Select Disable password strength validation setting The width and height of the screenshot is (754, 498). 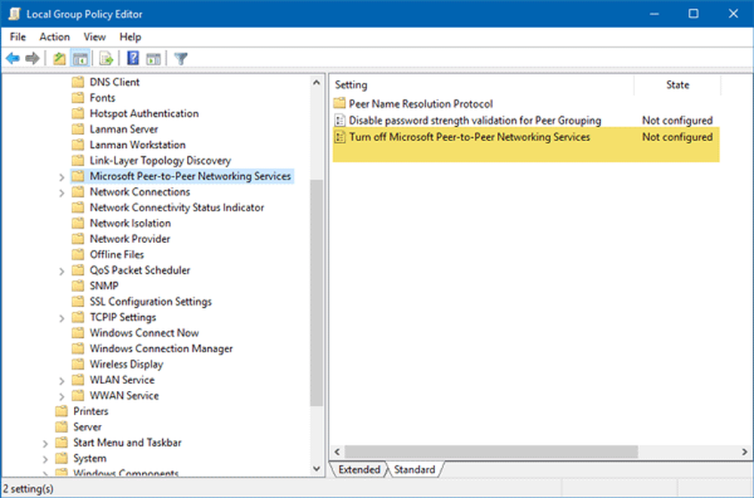tap(474, 121)
